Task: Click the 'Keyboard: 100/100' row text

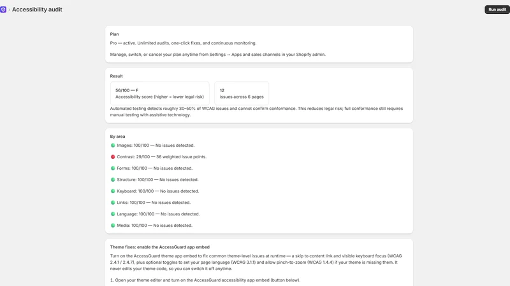Action: pos(157,191)
